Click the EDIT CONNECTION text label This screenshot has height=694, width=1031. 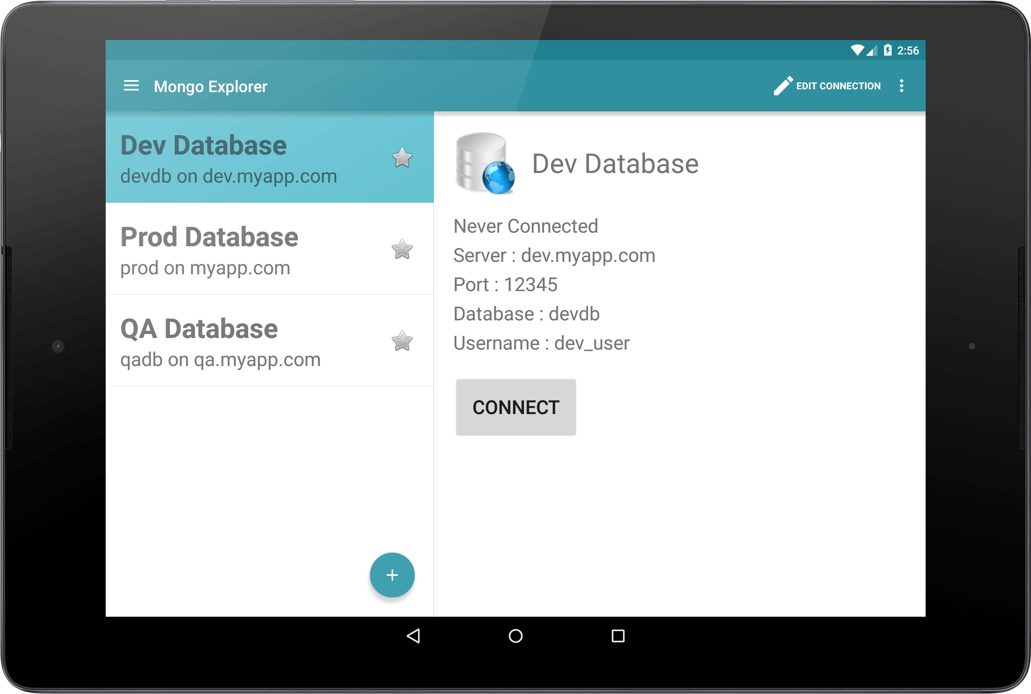coord(838,86)
